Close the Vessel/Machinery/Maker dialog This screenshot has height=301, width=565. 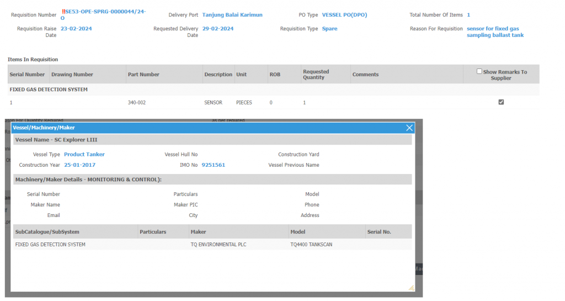(409, 128)
